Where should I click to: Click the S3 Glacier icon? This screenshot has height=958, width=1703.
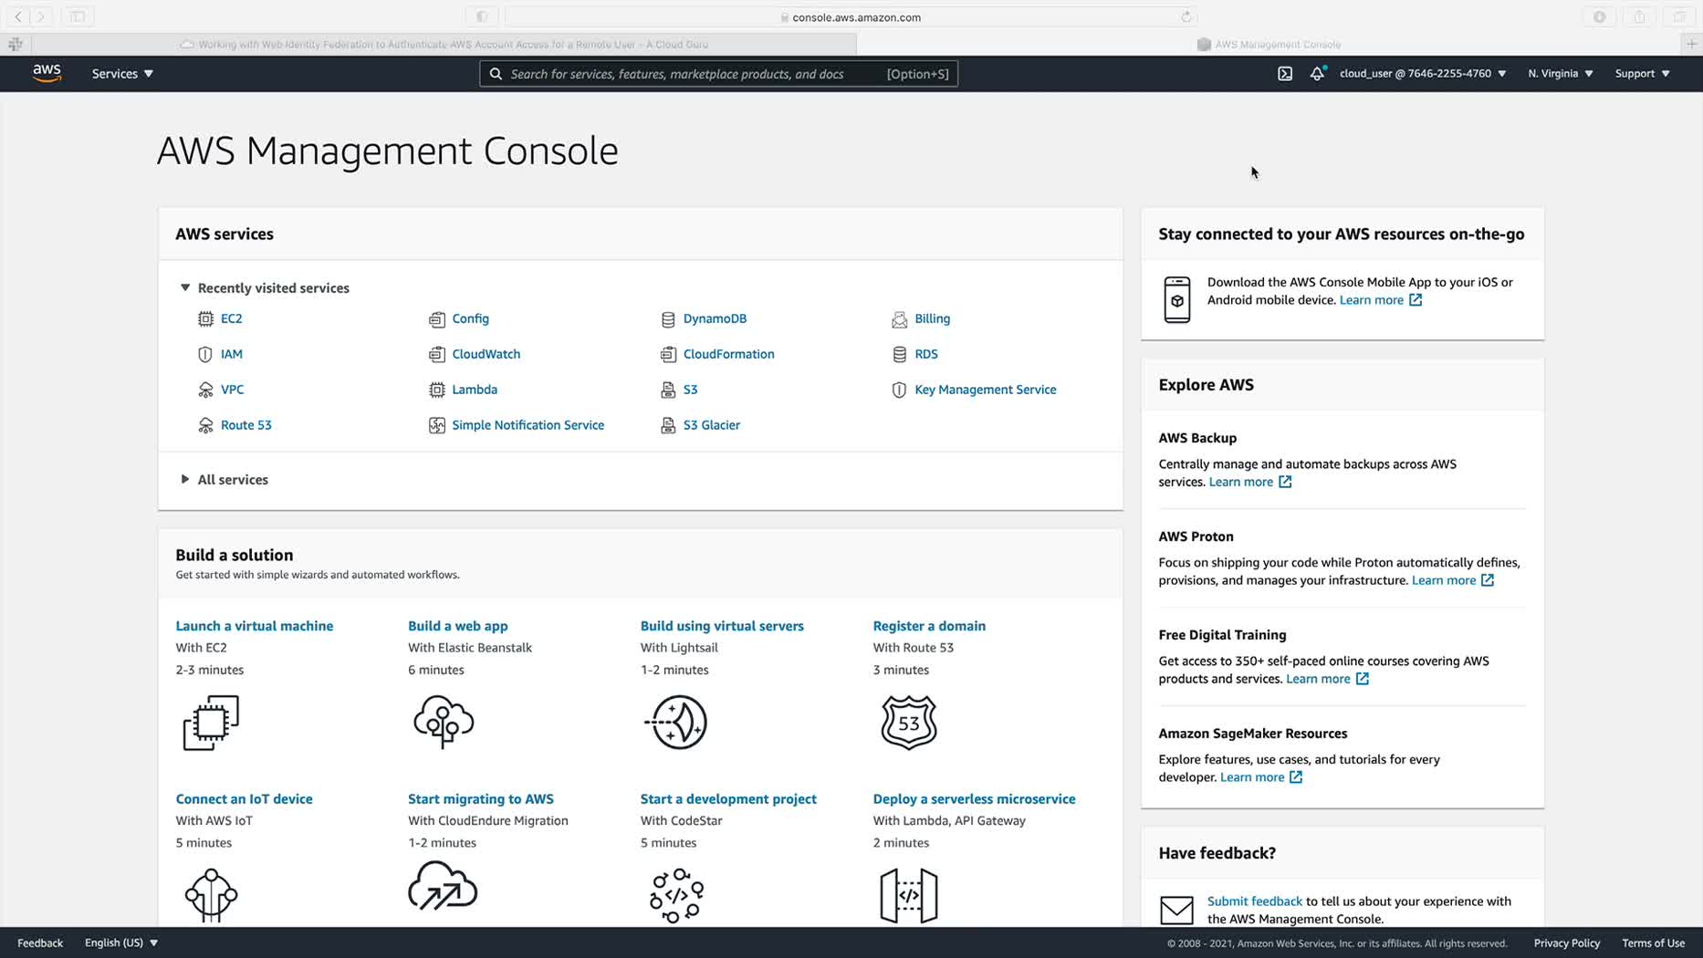click(x=668, y=425)
